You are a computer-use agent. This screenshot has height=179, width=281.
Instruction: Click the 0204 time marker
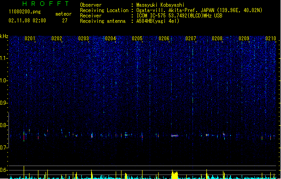(110, 38)
